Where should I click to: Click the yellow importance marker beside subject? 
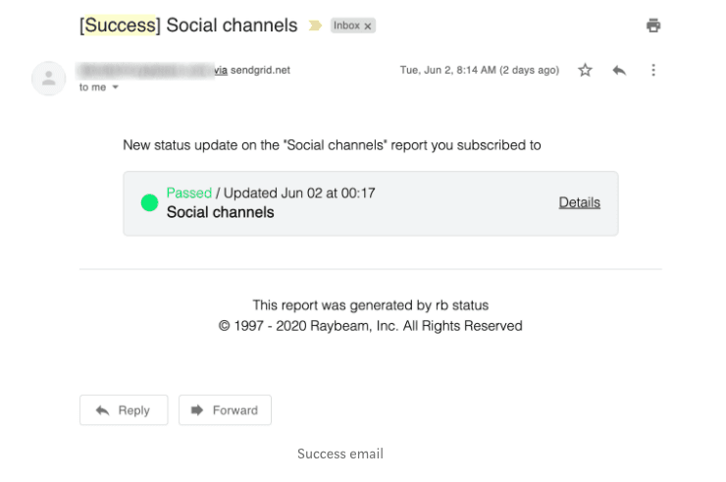point(315,26)
